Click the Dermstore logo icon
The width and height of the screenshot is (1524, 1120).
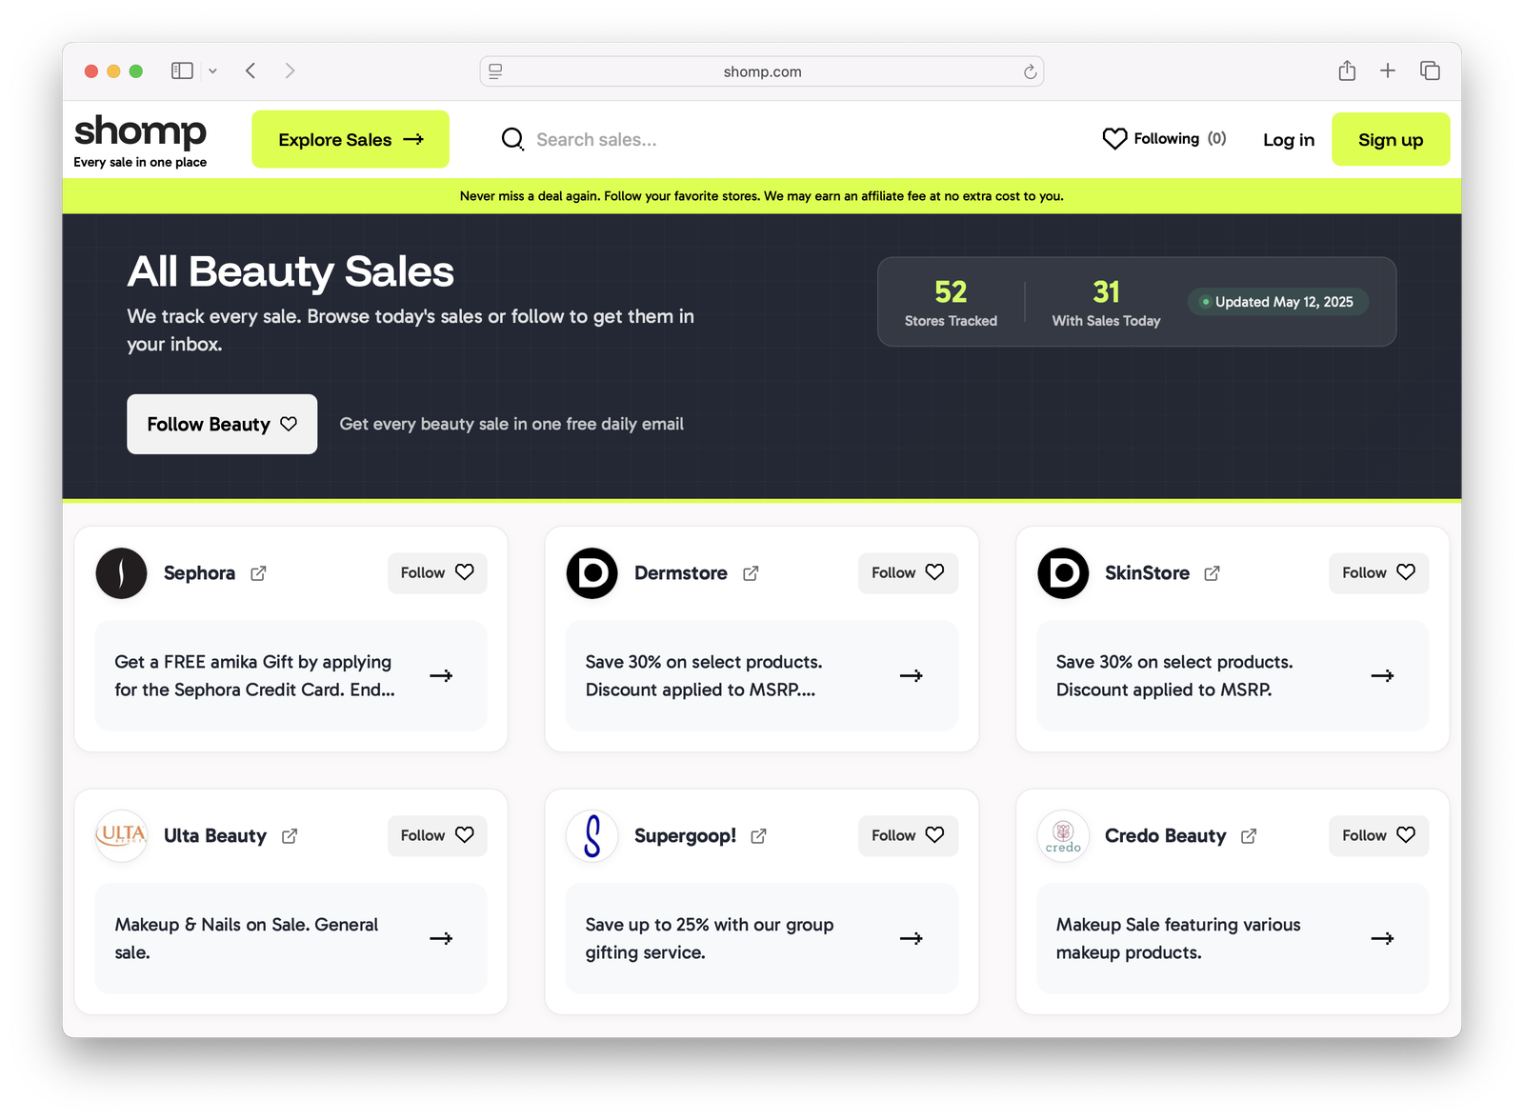(592, 573)
